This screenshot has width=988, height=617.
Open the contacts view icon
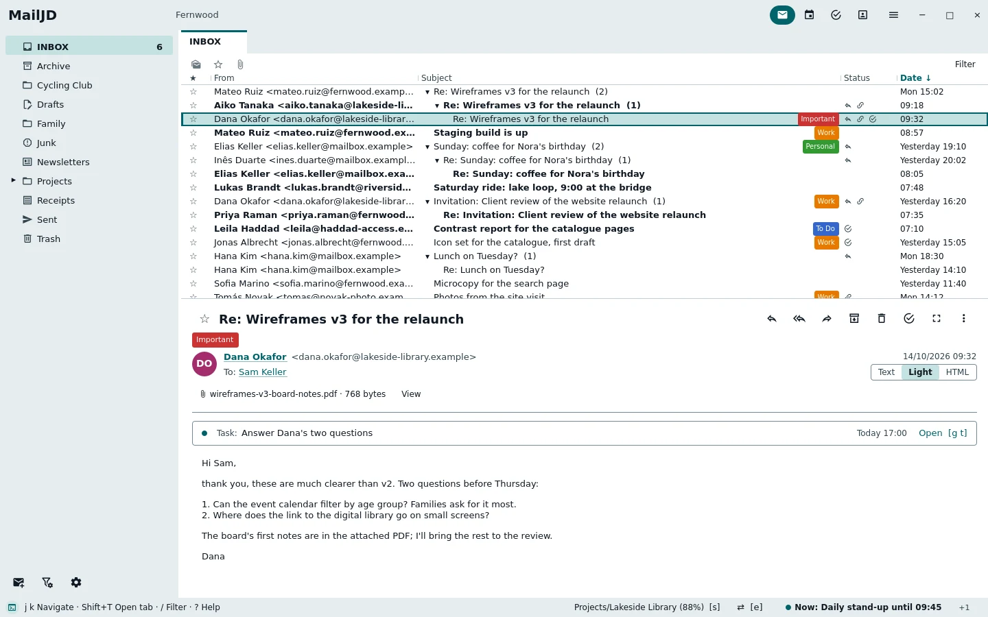click(x=862, y=15)
